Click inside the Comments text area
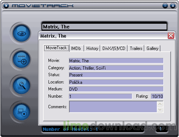This screenshot has width=179, height=137. coord(113,107)
